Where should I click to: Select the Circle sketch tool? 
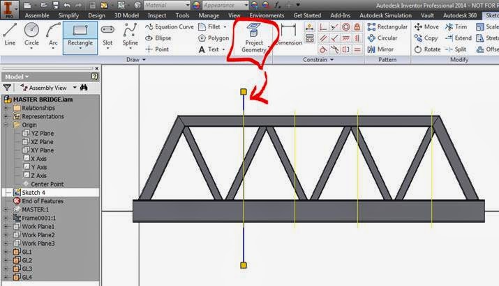(x=31, y=35)
